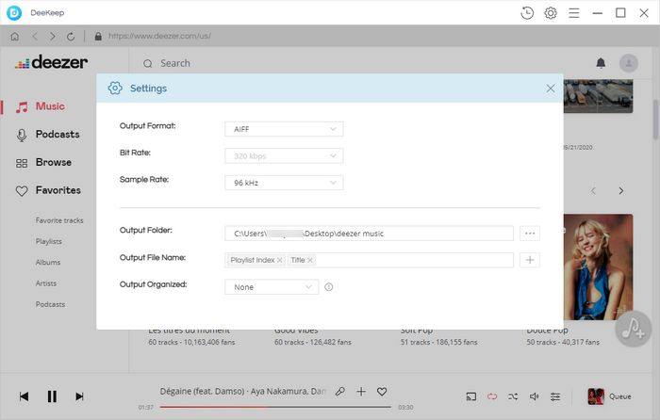
Task: Open notifications bell icon
Action: point(601,63)
